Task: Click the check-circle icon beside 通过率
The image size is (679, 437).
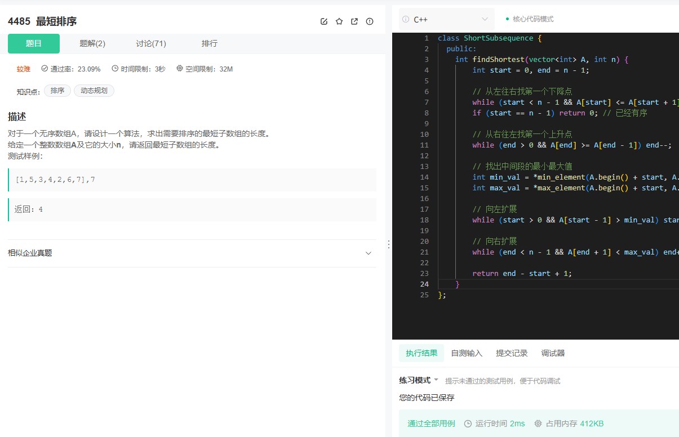Action: click(x=45, y=69)
